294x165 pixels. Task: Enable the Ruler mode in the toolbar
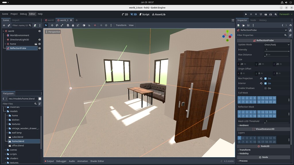tap(68, 25)
